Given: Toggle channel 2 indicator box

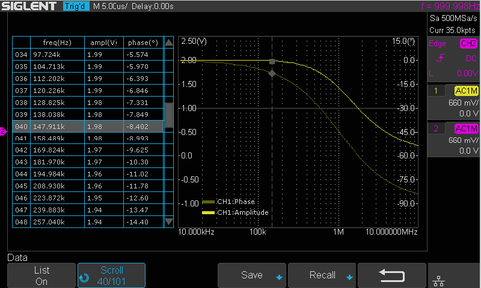Looking at the screenshot, I should point(435,128).
